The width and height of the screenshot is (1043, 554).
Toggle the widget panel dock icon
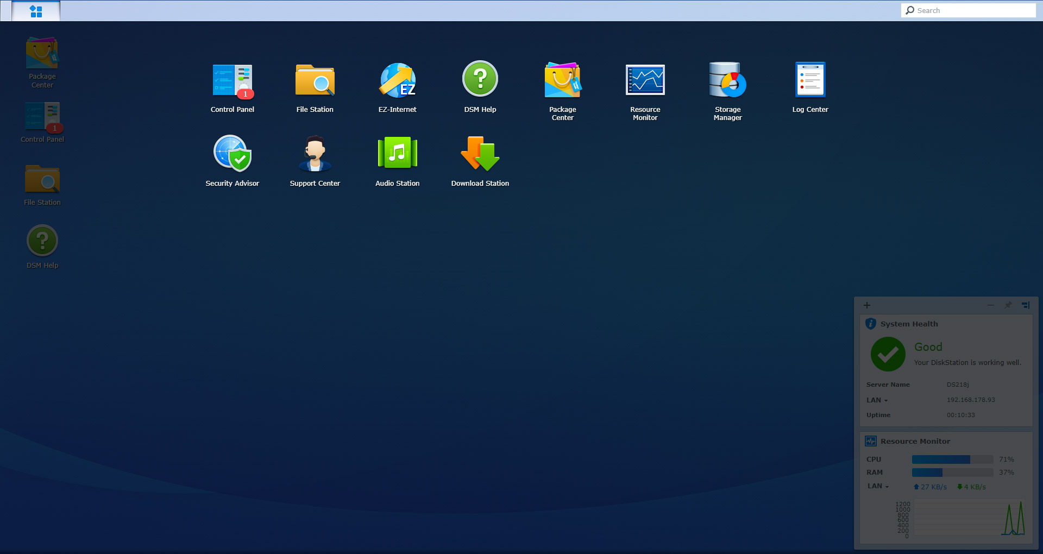pos(1026,305)
